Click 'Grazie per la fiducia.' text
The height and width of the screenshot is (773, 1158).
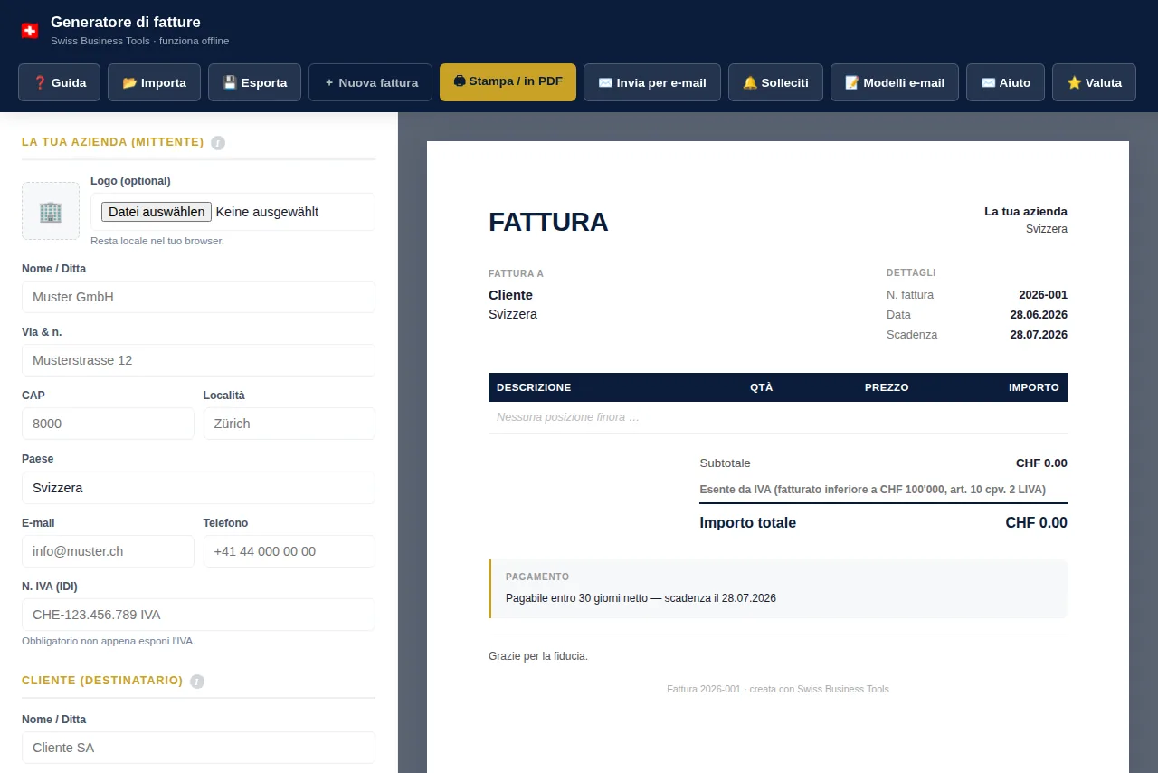[x=538, y=656]
